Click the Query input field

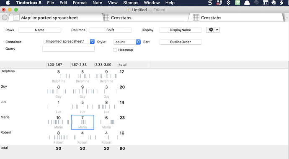point(68,49)
